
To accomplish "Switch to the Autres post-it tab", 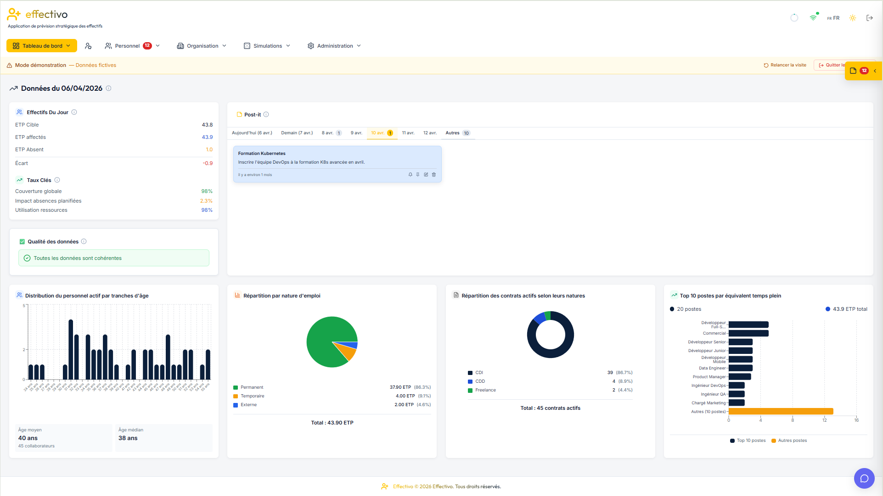I will click(458, 133).
